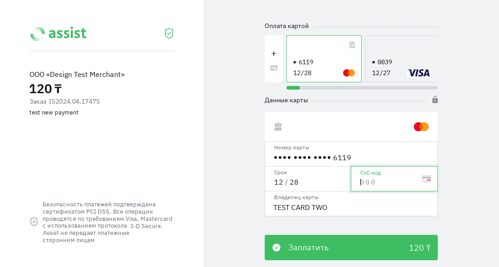Click the PCI DSS shield icon
This screenshot has height=267, width=499.
click(34, 222)
